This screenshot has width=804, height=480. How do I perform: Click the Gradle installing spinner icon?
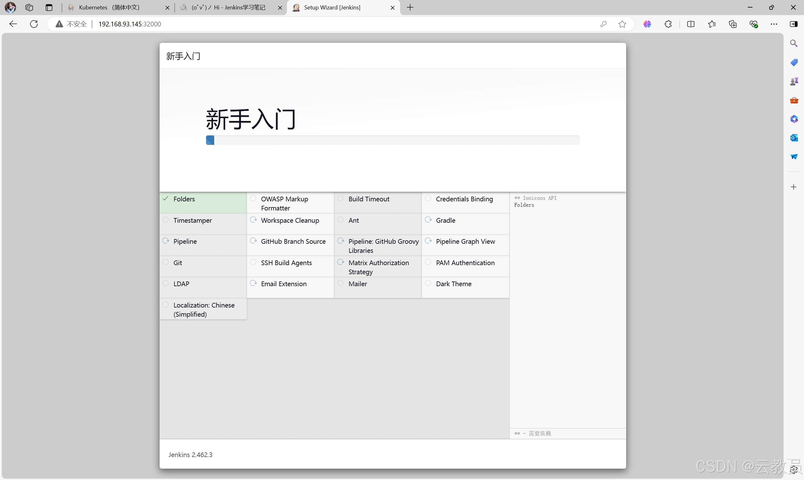point(428,220)
